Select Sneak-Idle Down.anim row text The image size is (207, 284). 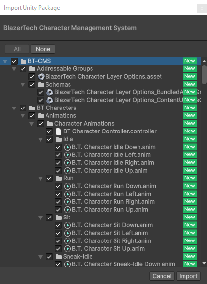[x=123, y=264]
